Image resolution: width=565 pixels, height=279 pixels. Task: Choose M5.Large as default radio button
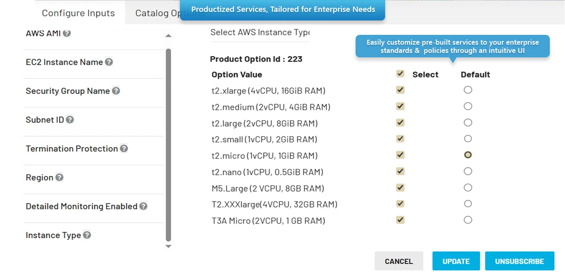[468, 188]
